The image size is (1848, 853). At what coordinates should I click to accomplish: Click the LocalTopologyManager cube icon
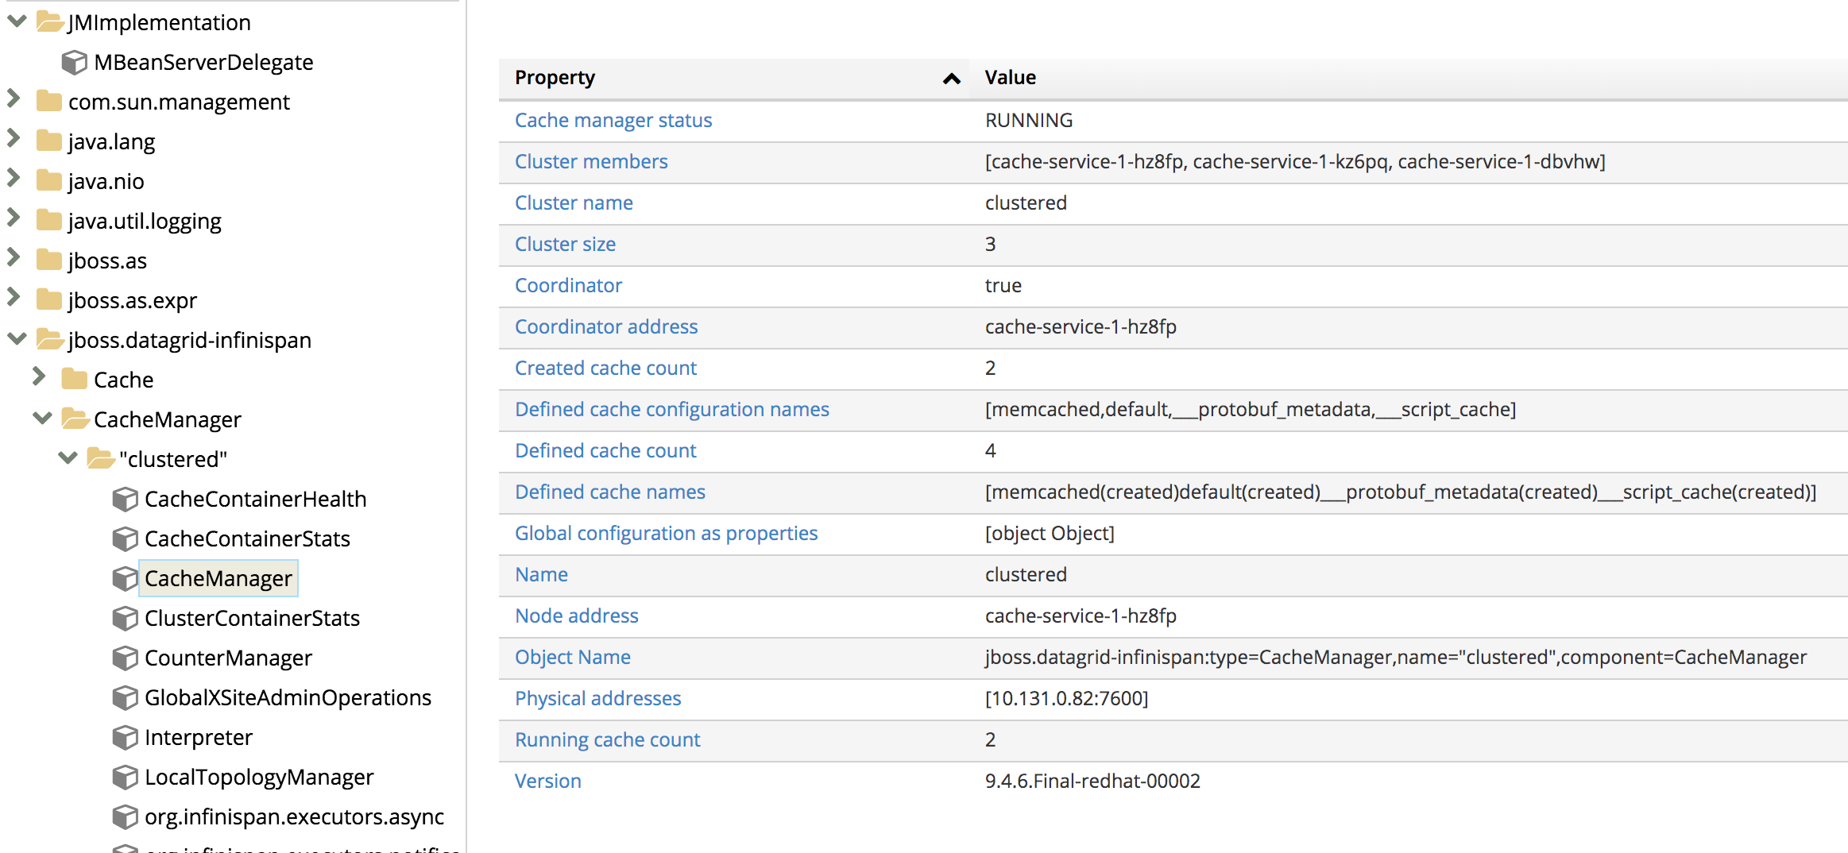point(125,777)
